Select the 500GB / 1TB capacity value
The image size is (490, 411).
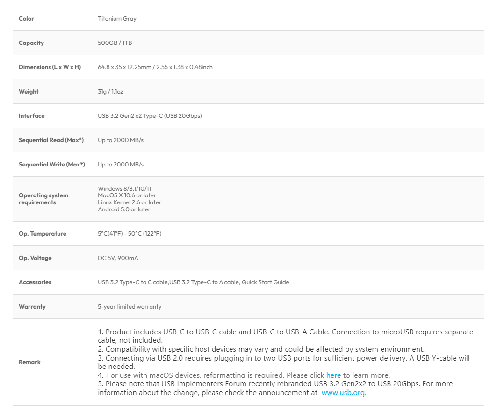tap(115, 43)
